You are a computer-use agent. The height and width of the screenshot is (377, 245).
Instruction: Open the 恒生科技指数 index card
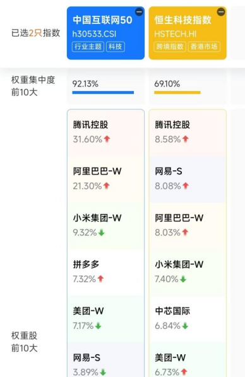188,33
